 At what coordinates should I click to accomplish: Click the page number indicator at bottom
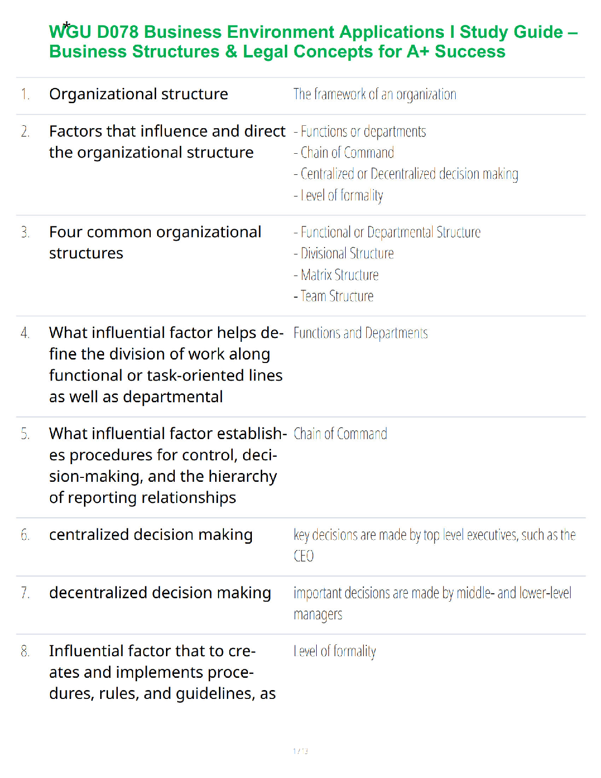300,751
